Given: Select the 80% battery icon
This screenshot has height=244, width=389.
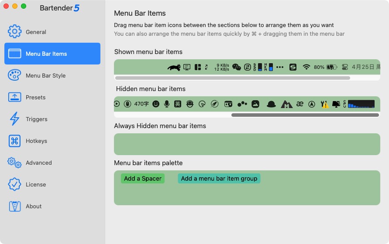Looking at the screenshot, I should pyautogui.click(x=326, y=67).
